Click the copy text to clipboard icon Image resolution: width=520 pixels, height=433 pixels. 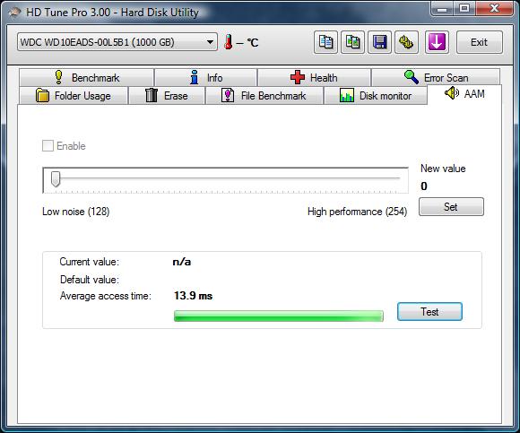coord(325,42)
